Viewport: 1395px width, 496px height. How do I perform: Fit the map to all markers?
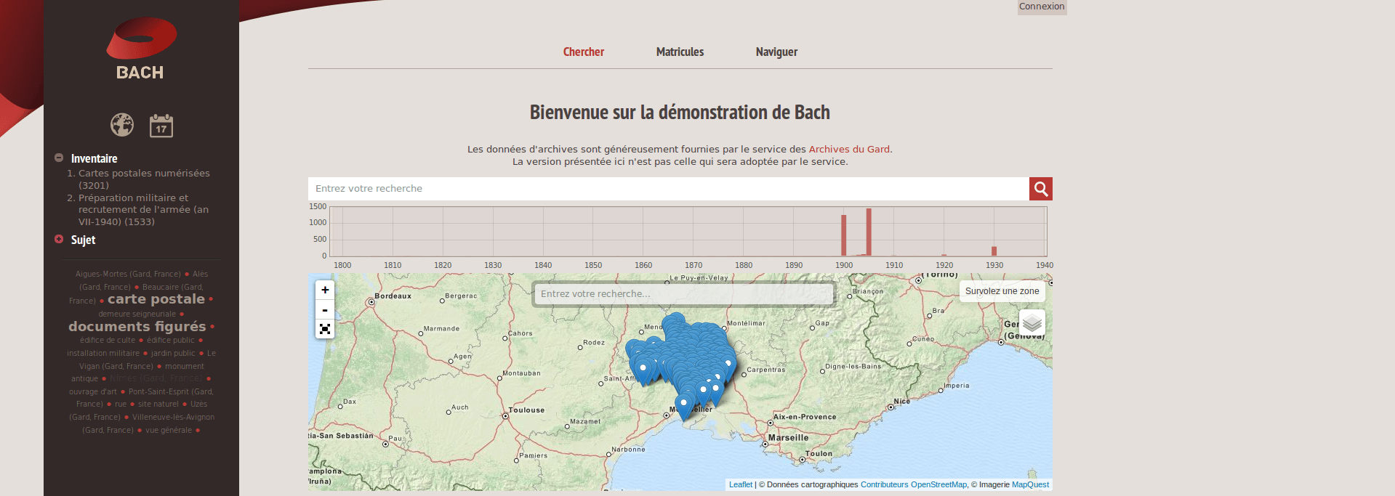[x=325, y=329]
